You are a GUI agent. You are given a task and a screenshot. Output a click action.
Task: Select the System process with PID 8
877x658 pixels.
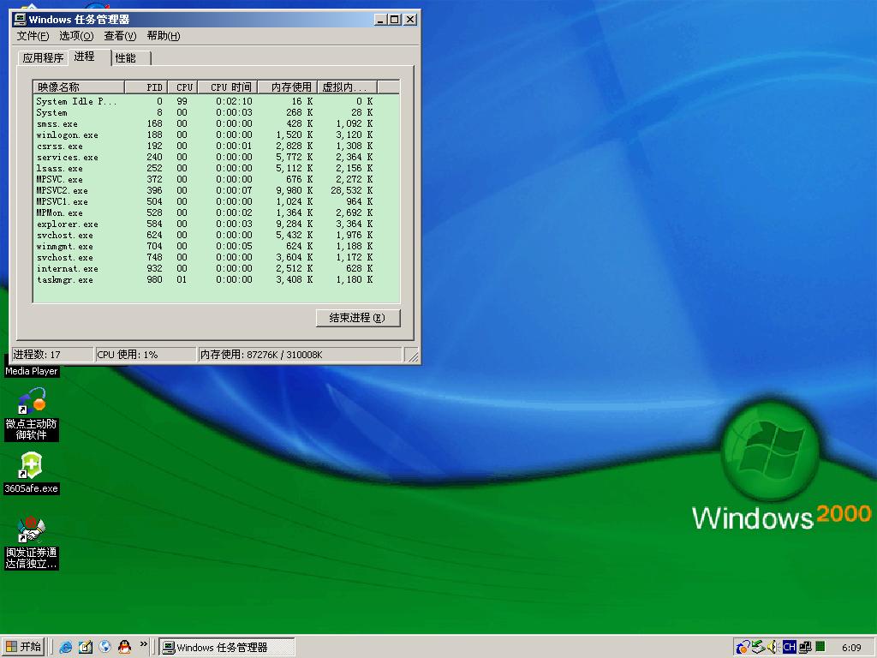(x=216, y=112)
